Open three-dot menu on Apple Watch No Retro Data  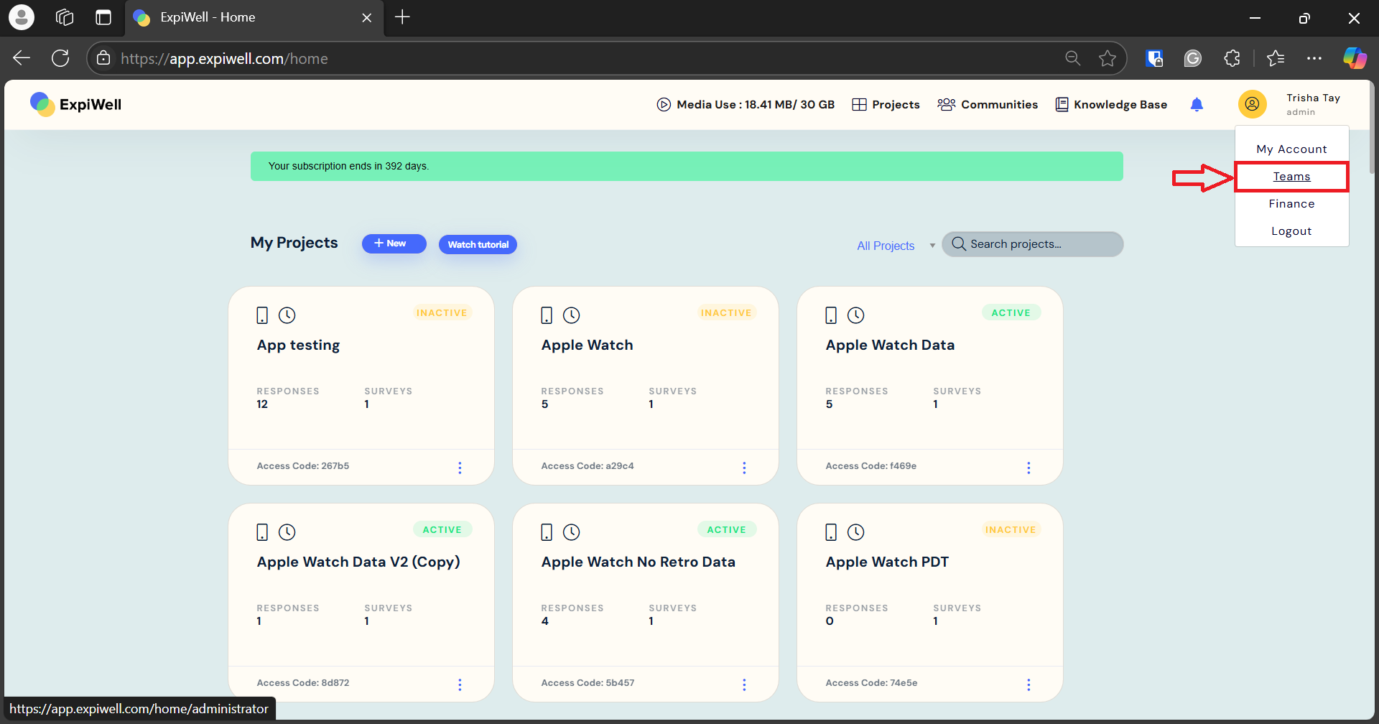tap(744, 684)
